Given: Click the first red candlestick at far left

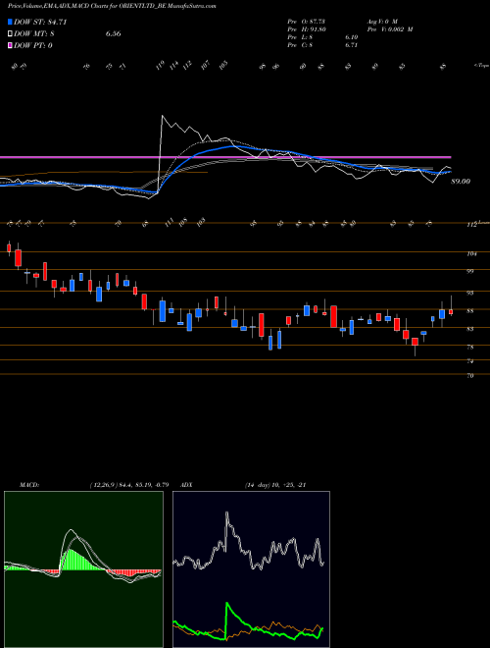Looking at the screenshot, I should coord(9,247).
